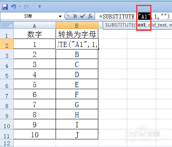Select row 4 header

click(x=7, y=64)
